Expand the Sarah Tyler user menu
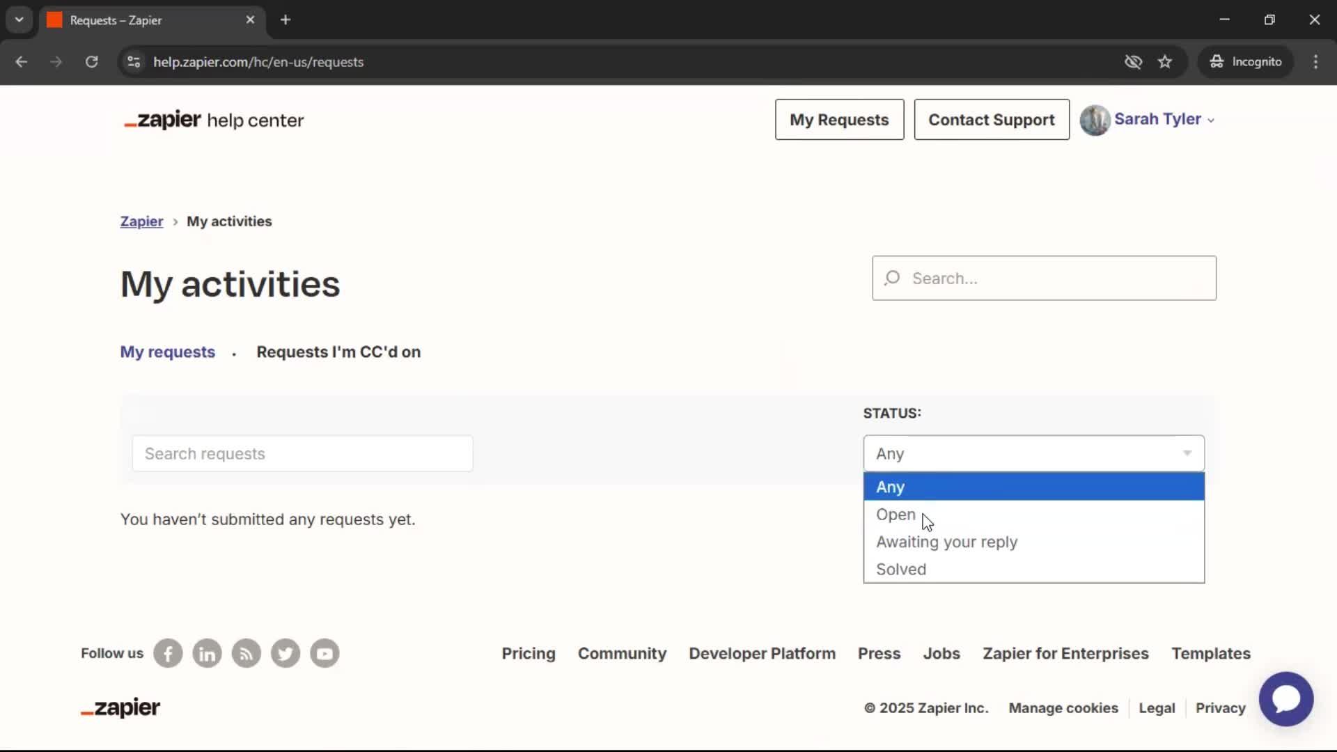This screenshot has width=1337, height=752. (x=1164, y=119)
